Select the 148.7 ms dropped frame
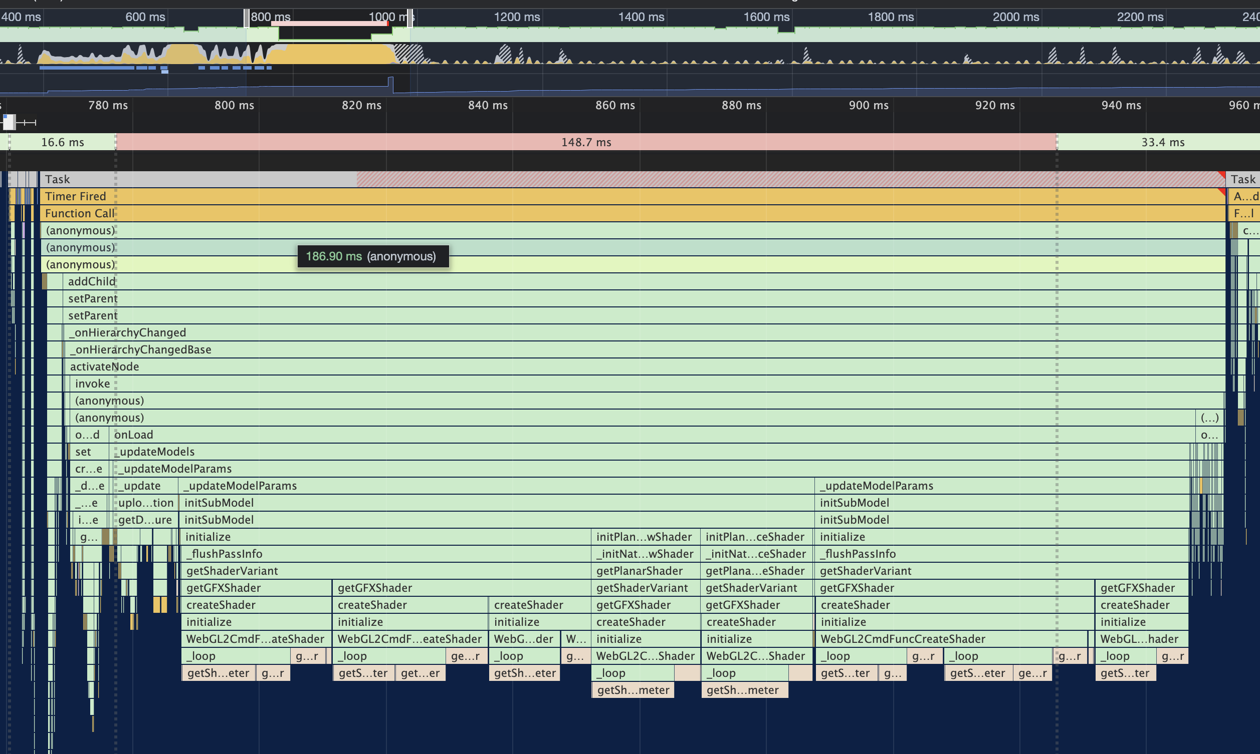1260x754 pixels. (x=586, y=142)
